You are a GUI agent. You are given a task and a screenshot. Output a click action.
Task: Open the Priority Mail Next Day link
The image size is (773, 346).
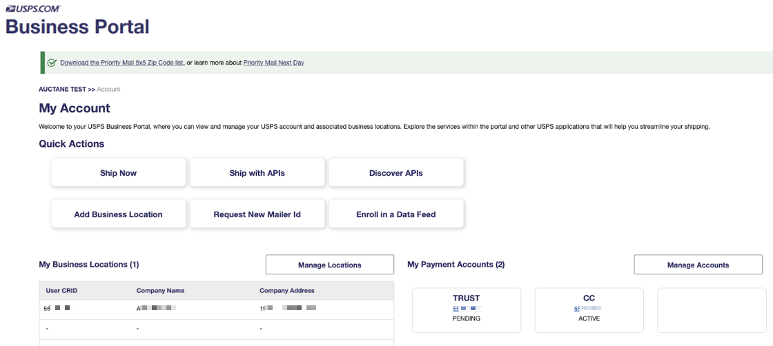pyautogui.click(x=273, y=63)
